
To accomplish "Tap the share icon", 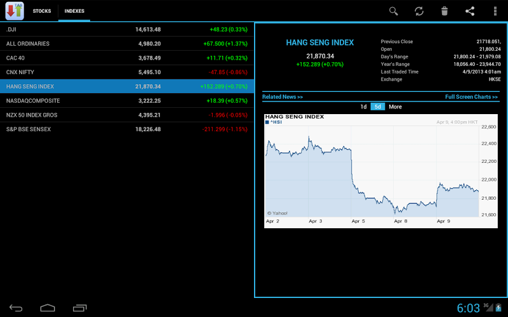I will [470, 11].
